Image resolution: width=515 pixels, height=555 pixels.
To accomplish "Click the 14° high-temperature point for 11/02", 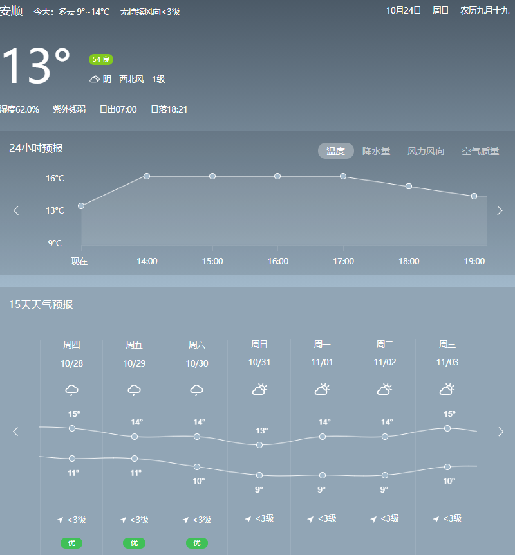I will [x=385, y=437].
